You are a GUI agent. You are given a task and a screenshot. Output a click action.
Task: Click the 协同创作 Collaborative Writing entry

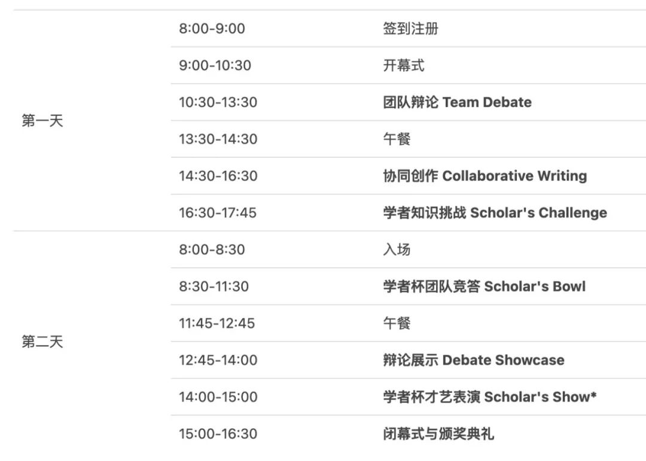pyautogui.click(x=484, y=176)
